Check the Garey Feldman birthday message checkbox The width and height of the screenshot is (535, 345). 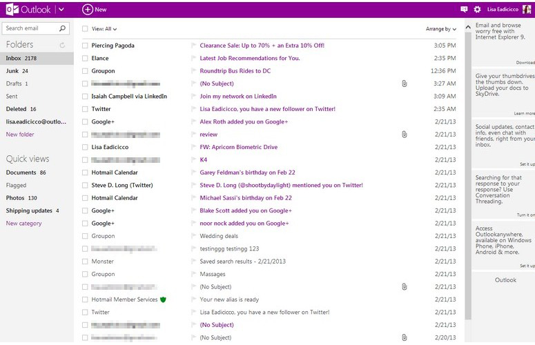pos(85,172)
